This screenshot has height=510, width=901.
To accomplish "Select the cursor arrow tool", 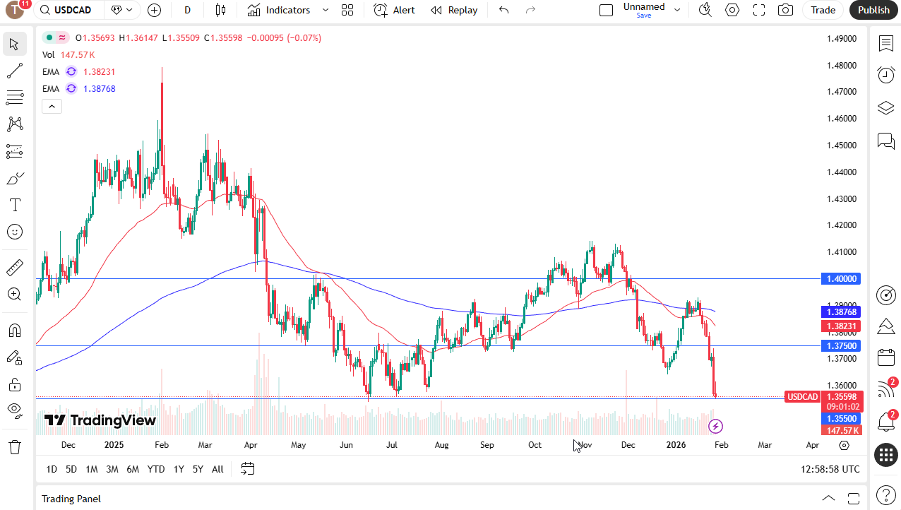I will coord(13,44).
